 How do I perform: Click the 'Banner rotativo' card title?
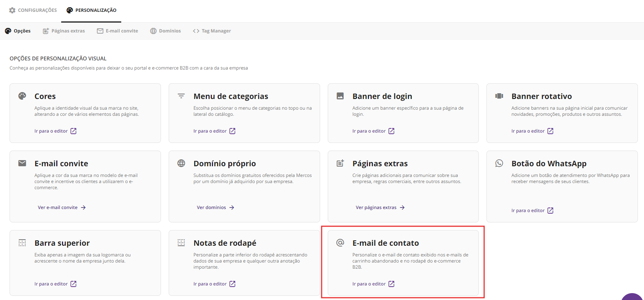pyautogui.click(x=542, y=96)
